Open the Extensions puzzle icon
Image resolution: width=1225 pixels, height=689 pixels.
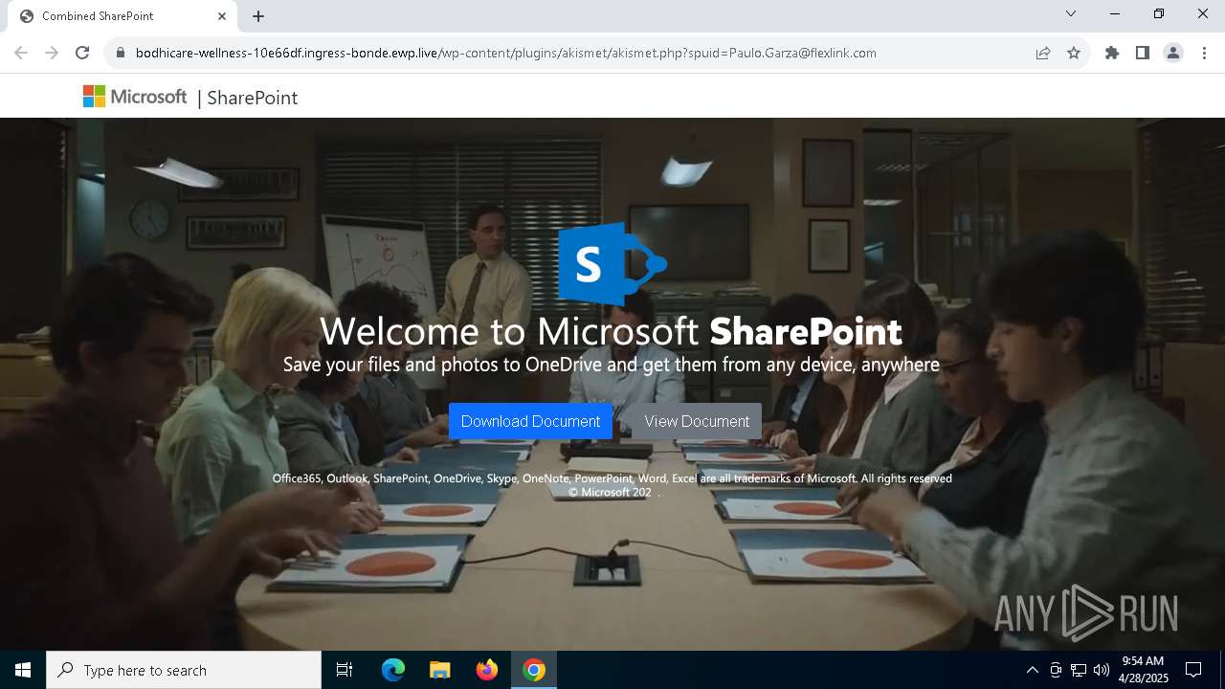[x=1112, y=53]
